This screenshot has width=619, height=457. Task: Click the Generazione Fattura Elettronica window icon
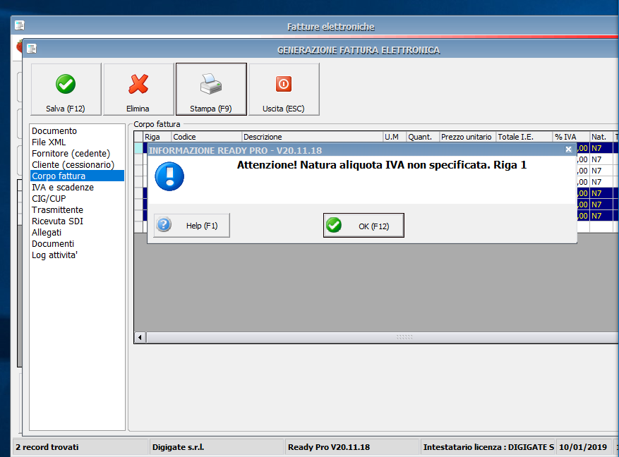tap(32, 49)
